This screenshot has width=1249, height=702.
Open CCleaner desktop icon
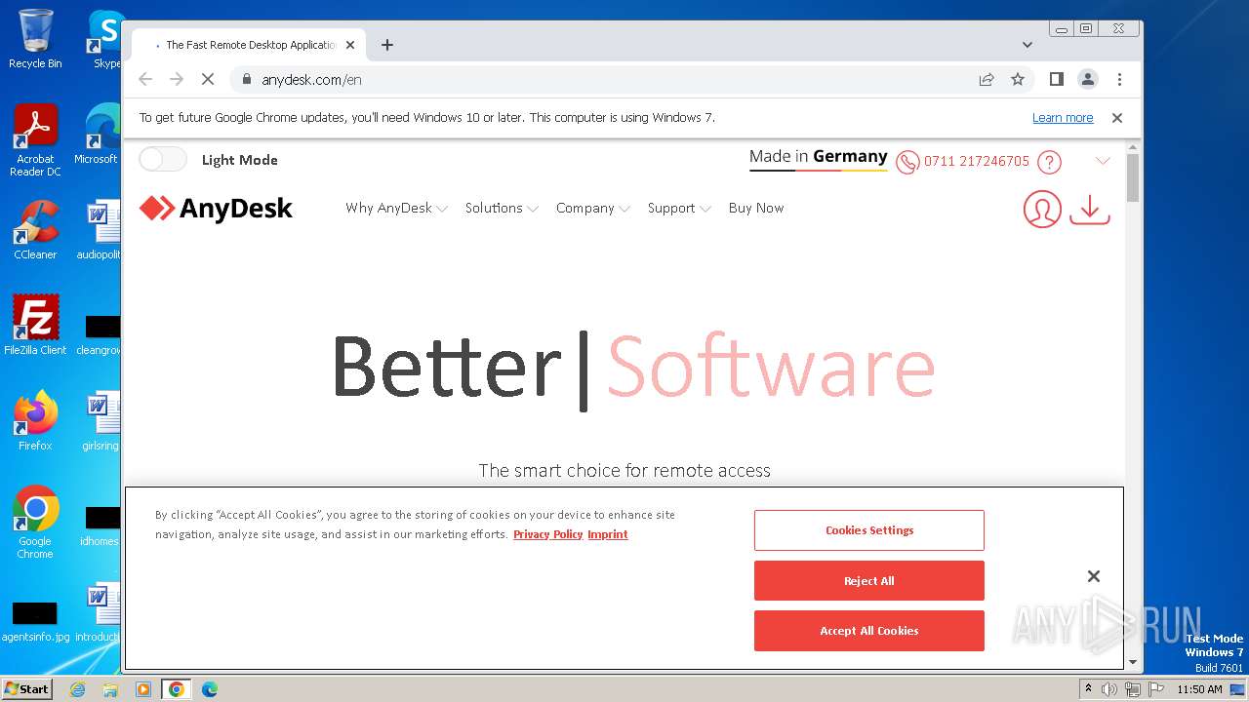coord(35,230)
